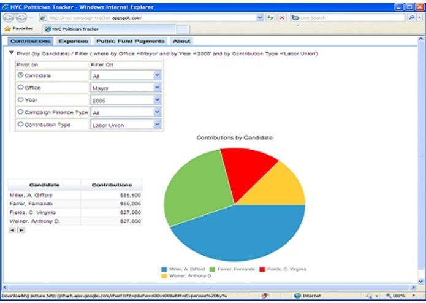Click the Live Search magnifier icon
This screenshot has height=303, width=426.
[x=412, y=18]
